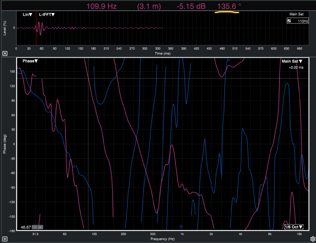This screenshot has width=316, height=243.
Task: Open the Lin scale dropdown
Action: click(x=27, y=14)
